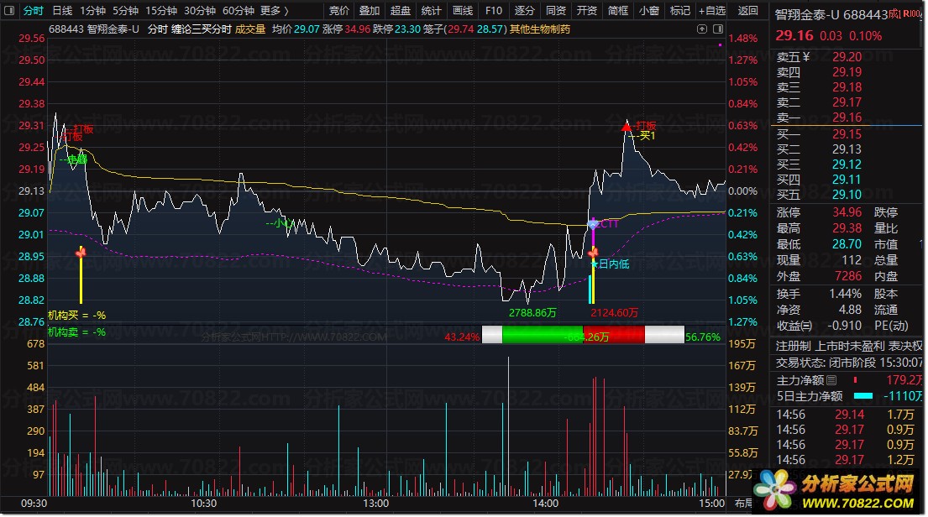This screenshot has width=928, height=517.
Task: Click the red 打板 triangle marker near 14:30
Action: [627, 126]
